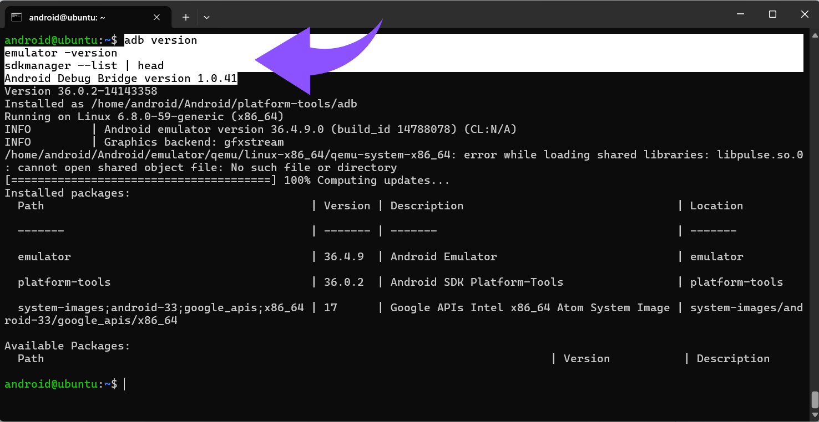Close the terminal window
The height and width of the screenshot is (422, 819).
click(x=804, y=14)
